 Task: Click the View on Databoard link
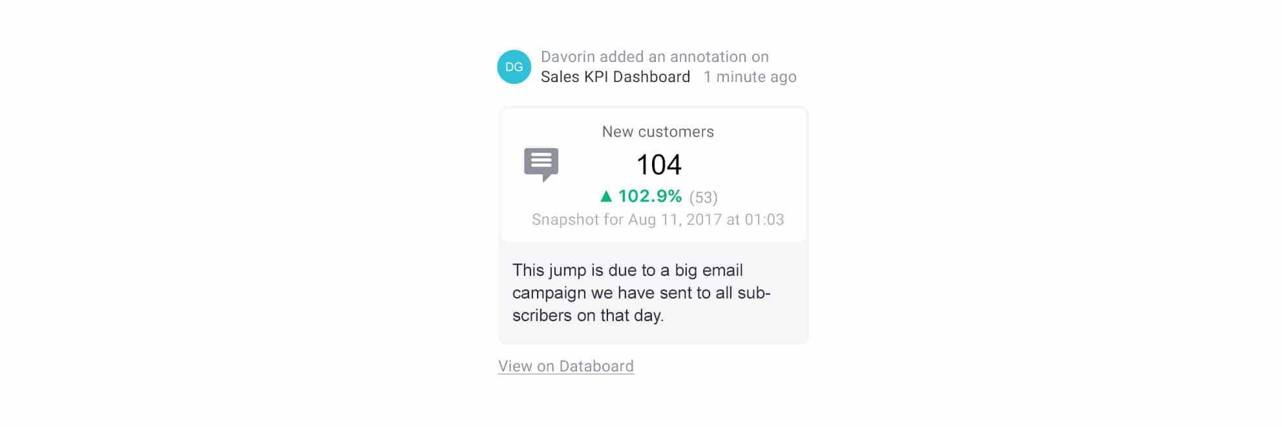(x=565, y=366)
